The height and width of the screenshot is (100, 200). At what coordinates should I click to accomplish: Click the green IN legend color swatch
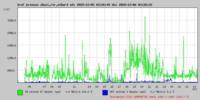[x=20, y=92]
